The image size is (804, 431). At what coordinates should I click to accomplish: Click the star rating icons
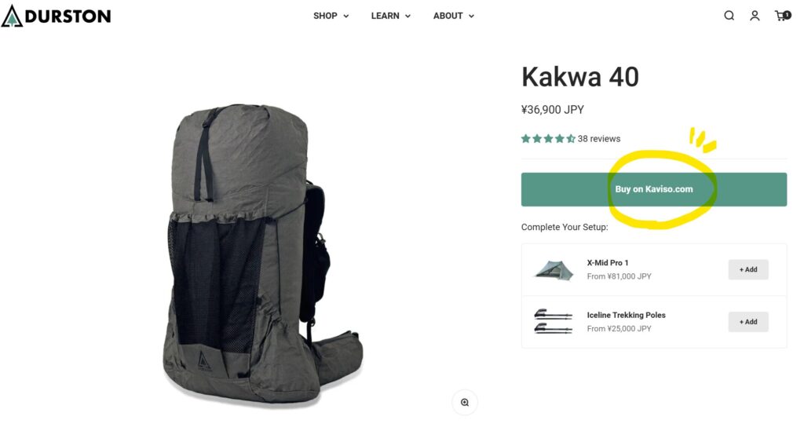tap(548, 139)
